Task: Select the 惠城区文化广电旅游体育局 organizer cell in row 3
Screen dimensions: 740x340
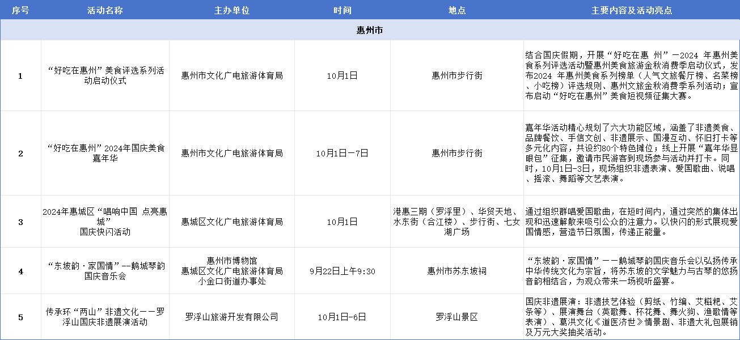Action: [232, 222]
